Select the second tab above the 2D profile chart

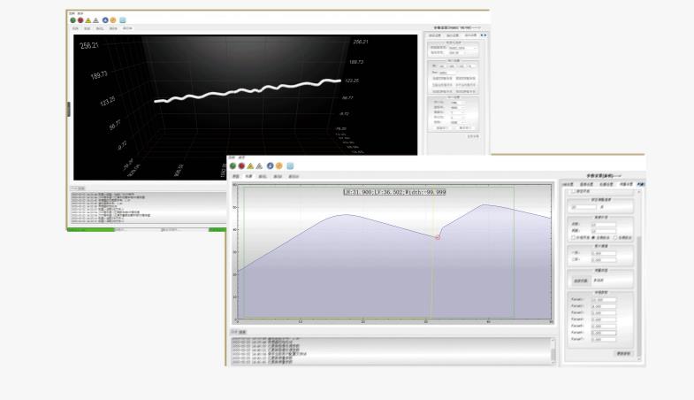(248, 176)
